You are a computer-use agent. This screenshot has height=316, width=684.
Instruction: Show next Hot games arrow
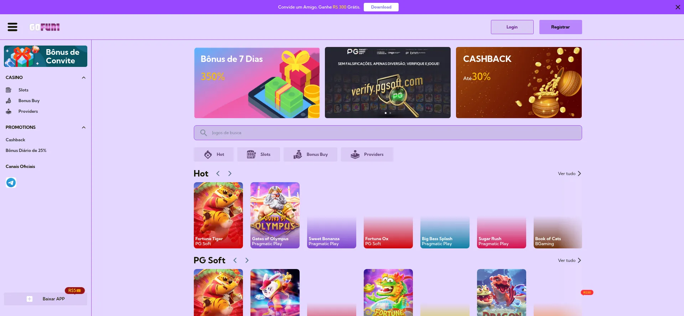tap(230, 174)
